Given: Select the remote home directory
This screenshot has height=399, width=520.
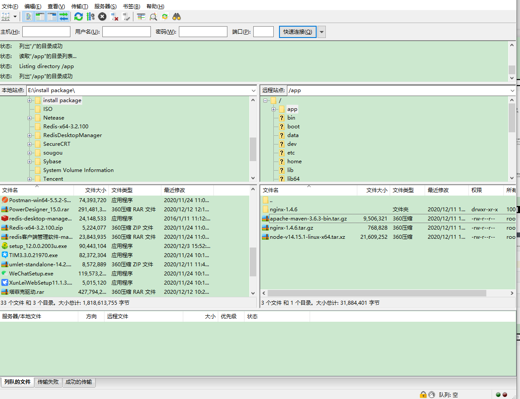Looking at the screenshot, I should (x=294, y=161).
